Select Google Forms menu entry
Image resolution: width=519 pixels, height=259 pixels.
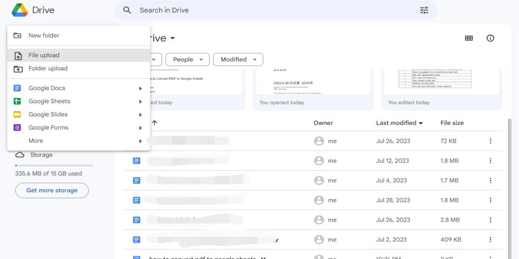(78, 127)
